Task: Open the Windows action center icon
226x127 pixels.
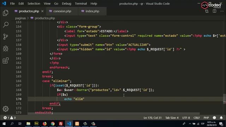Action: click(221, 124)
